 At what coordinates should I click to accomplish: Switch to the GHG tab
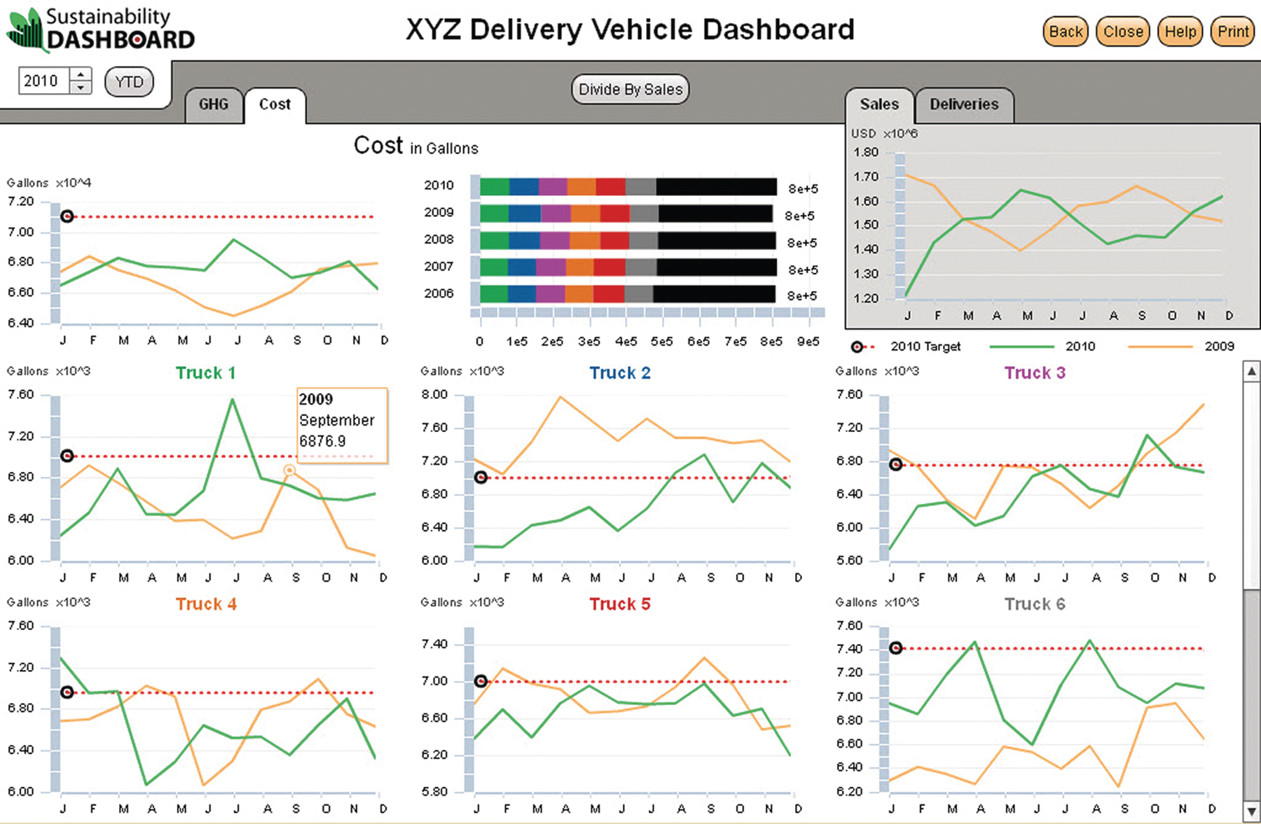(x=213, y=104)
